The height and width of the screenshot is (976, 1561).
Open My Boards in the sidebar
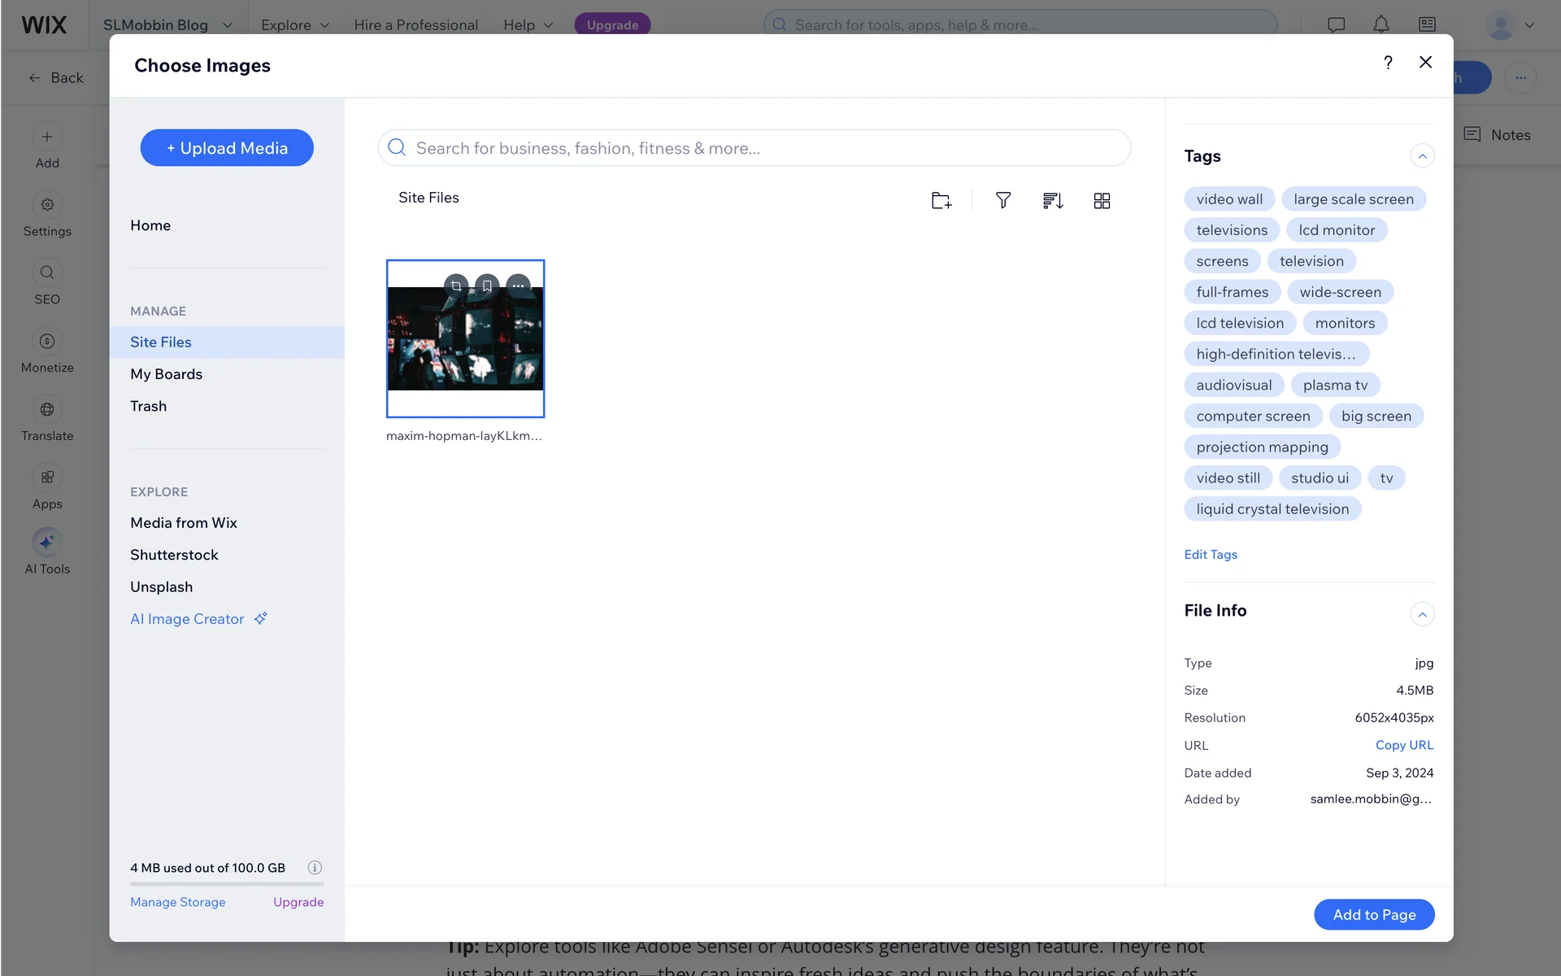[166, 374]
